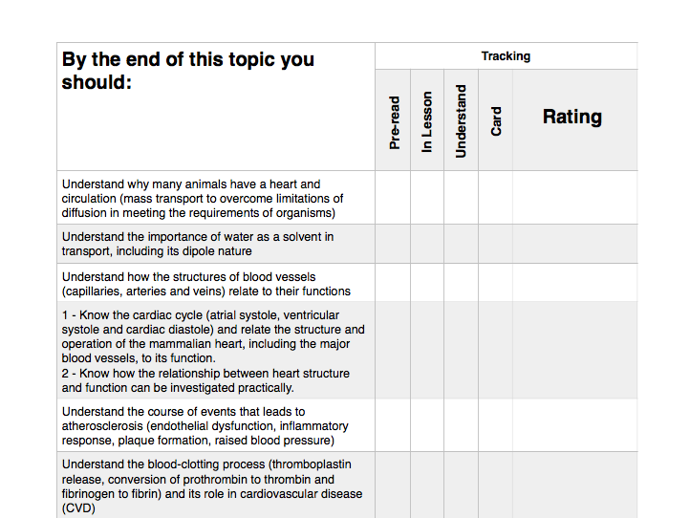Click the Card column header
The image size is (690, 518).
click(495, 119)
